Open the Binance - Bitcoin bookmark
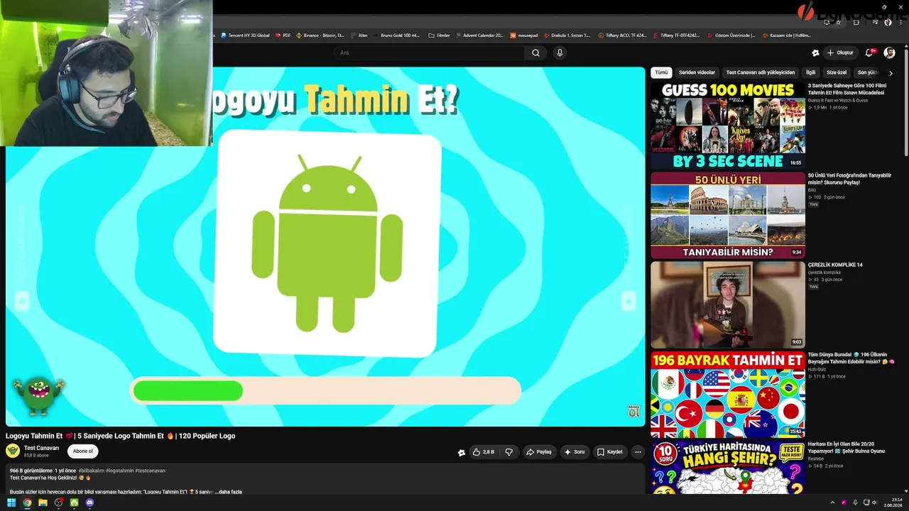Image resolution: width=909 pixels, height=511 pixels. (x=320, y=35)
